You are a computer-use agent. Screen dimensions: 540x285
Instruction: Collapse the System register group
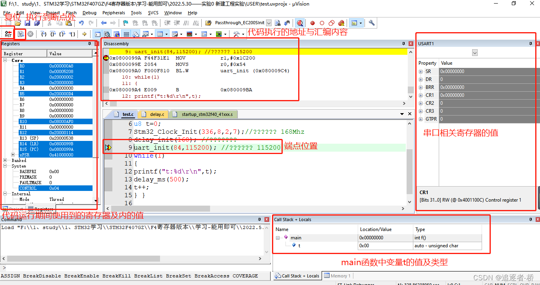[x=6, y=166]
